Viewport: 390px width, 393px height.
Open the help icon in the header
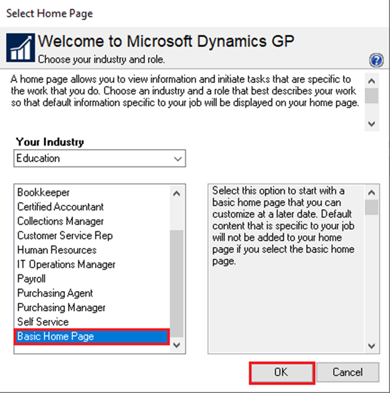tap(376, 60)
